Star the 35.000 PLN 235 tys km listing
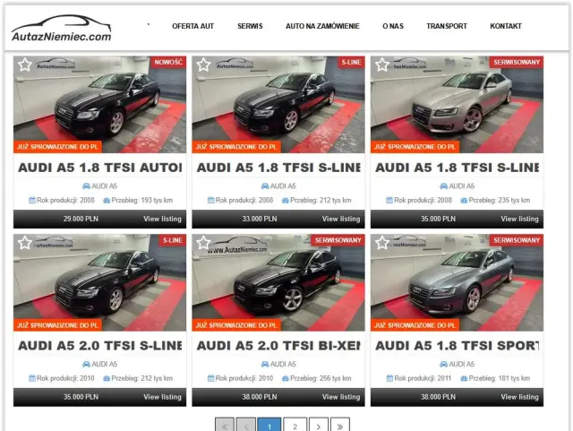This screenshot has height=431, width=573. [382, 65]
